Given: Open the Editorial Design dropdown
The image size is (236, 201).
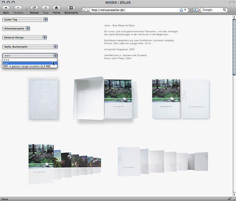Looking at the screenshot, I should point(25,38).
